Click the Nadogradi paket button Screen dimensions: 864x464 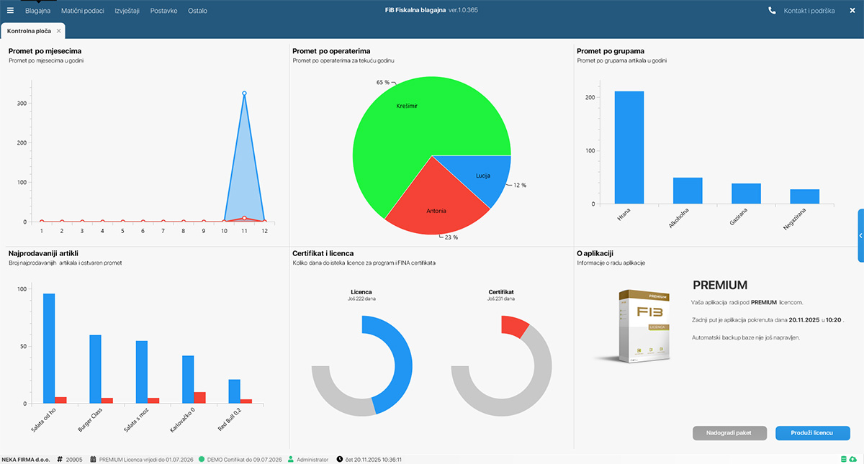[x=729, y=433]
